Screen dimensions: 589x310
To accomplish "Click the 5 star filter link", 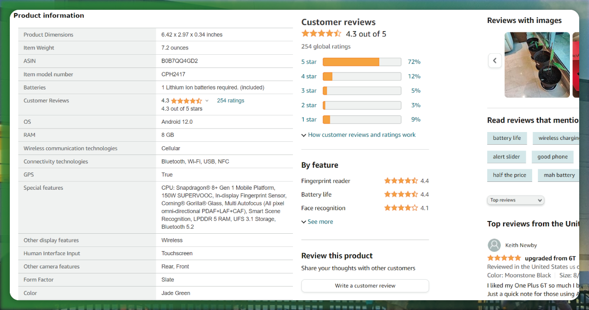I will click(x=309, y=62).
